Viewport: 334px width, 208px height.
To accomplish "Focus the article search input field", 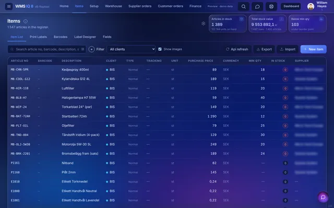I will (47, 49).
